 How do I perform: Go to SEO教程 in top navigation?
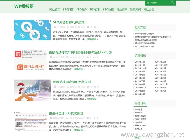(x=108, y=10)
